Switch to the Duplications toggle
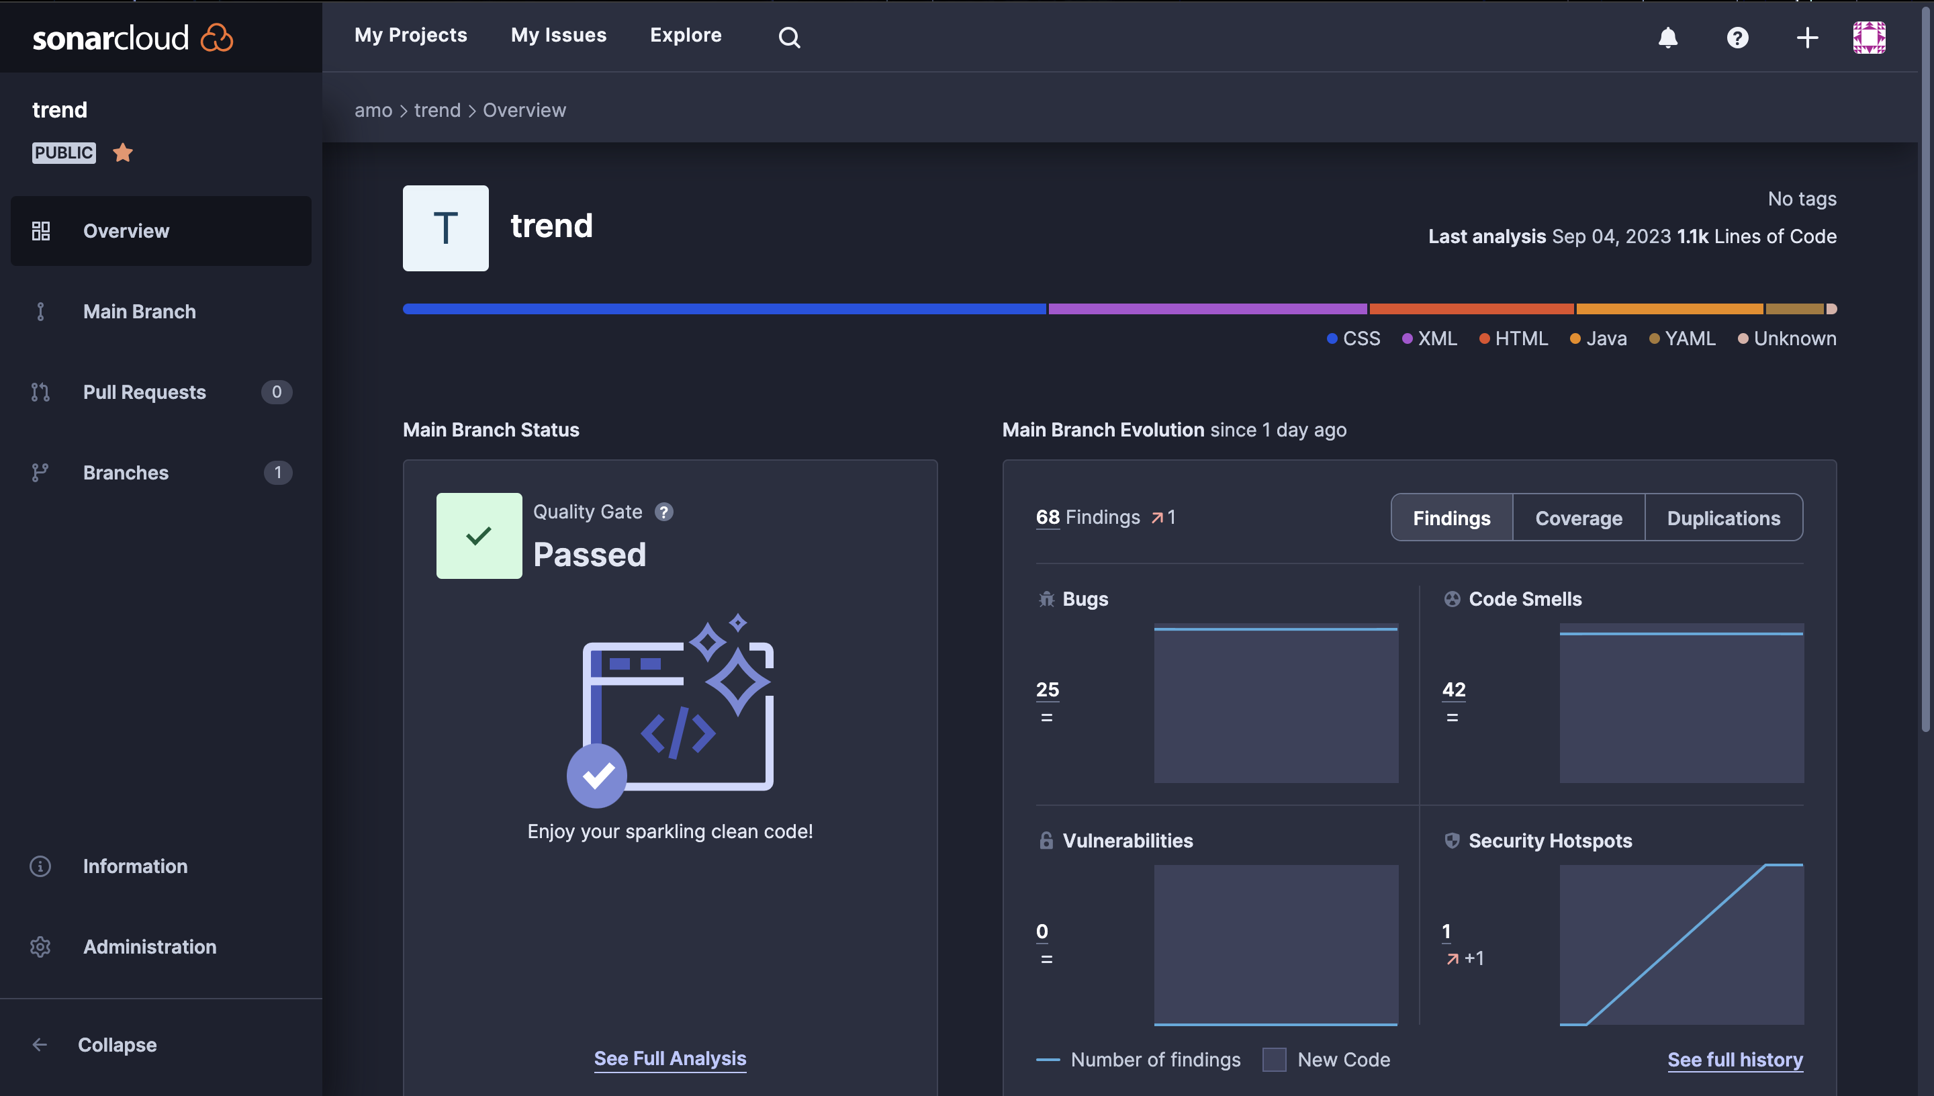 [1722, 518]
